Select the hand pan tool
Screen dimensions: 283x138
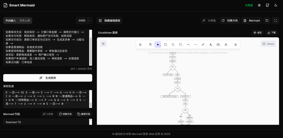pos(150,45)
